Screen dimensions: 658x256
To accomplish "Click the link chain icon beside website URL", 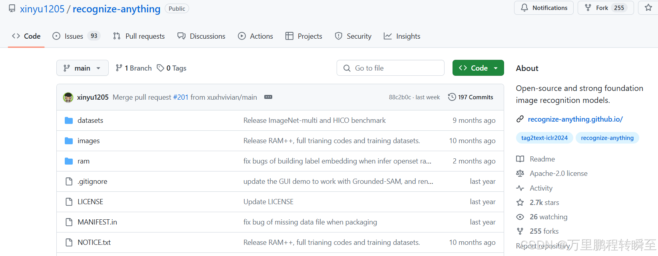I will point(520,119).
